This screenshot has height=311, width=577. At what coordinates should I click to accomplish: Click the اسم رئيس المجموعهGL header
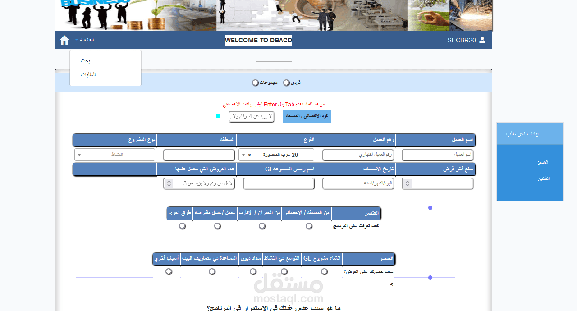(276, 169)
